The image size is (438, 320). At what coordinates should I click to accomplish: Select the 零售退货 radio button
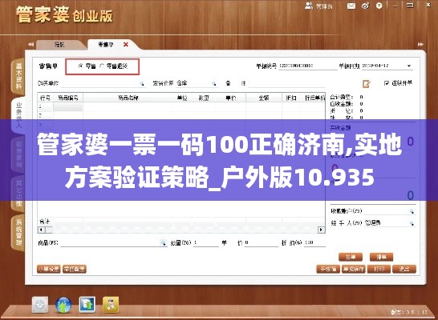coord(102,66)
